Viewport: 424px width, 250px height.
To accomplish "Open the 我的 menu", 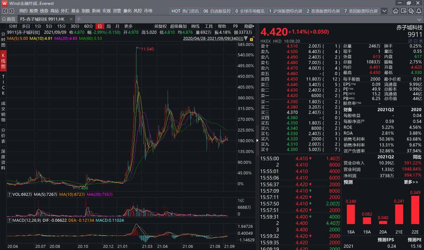I will coord(23,11).
